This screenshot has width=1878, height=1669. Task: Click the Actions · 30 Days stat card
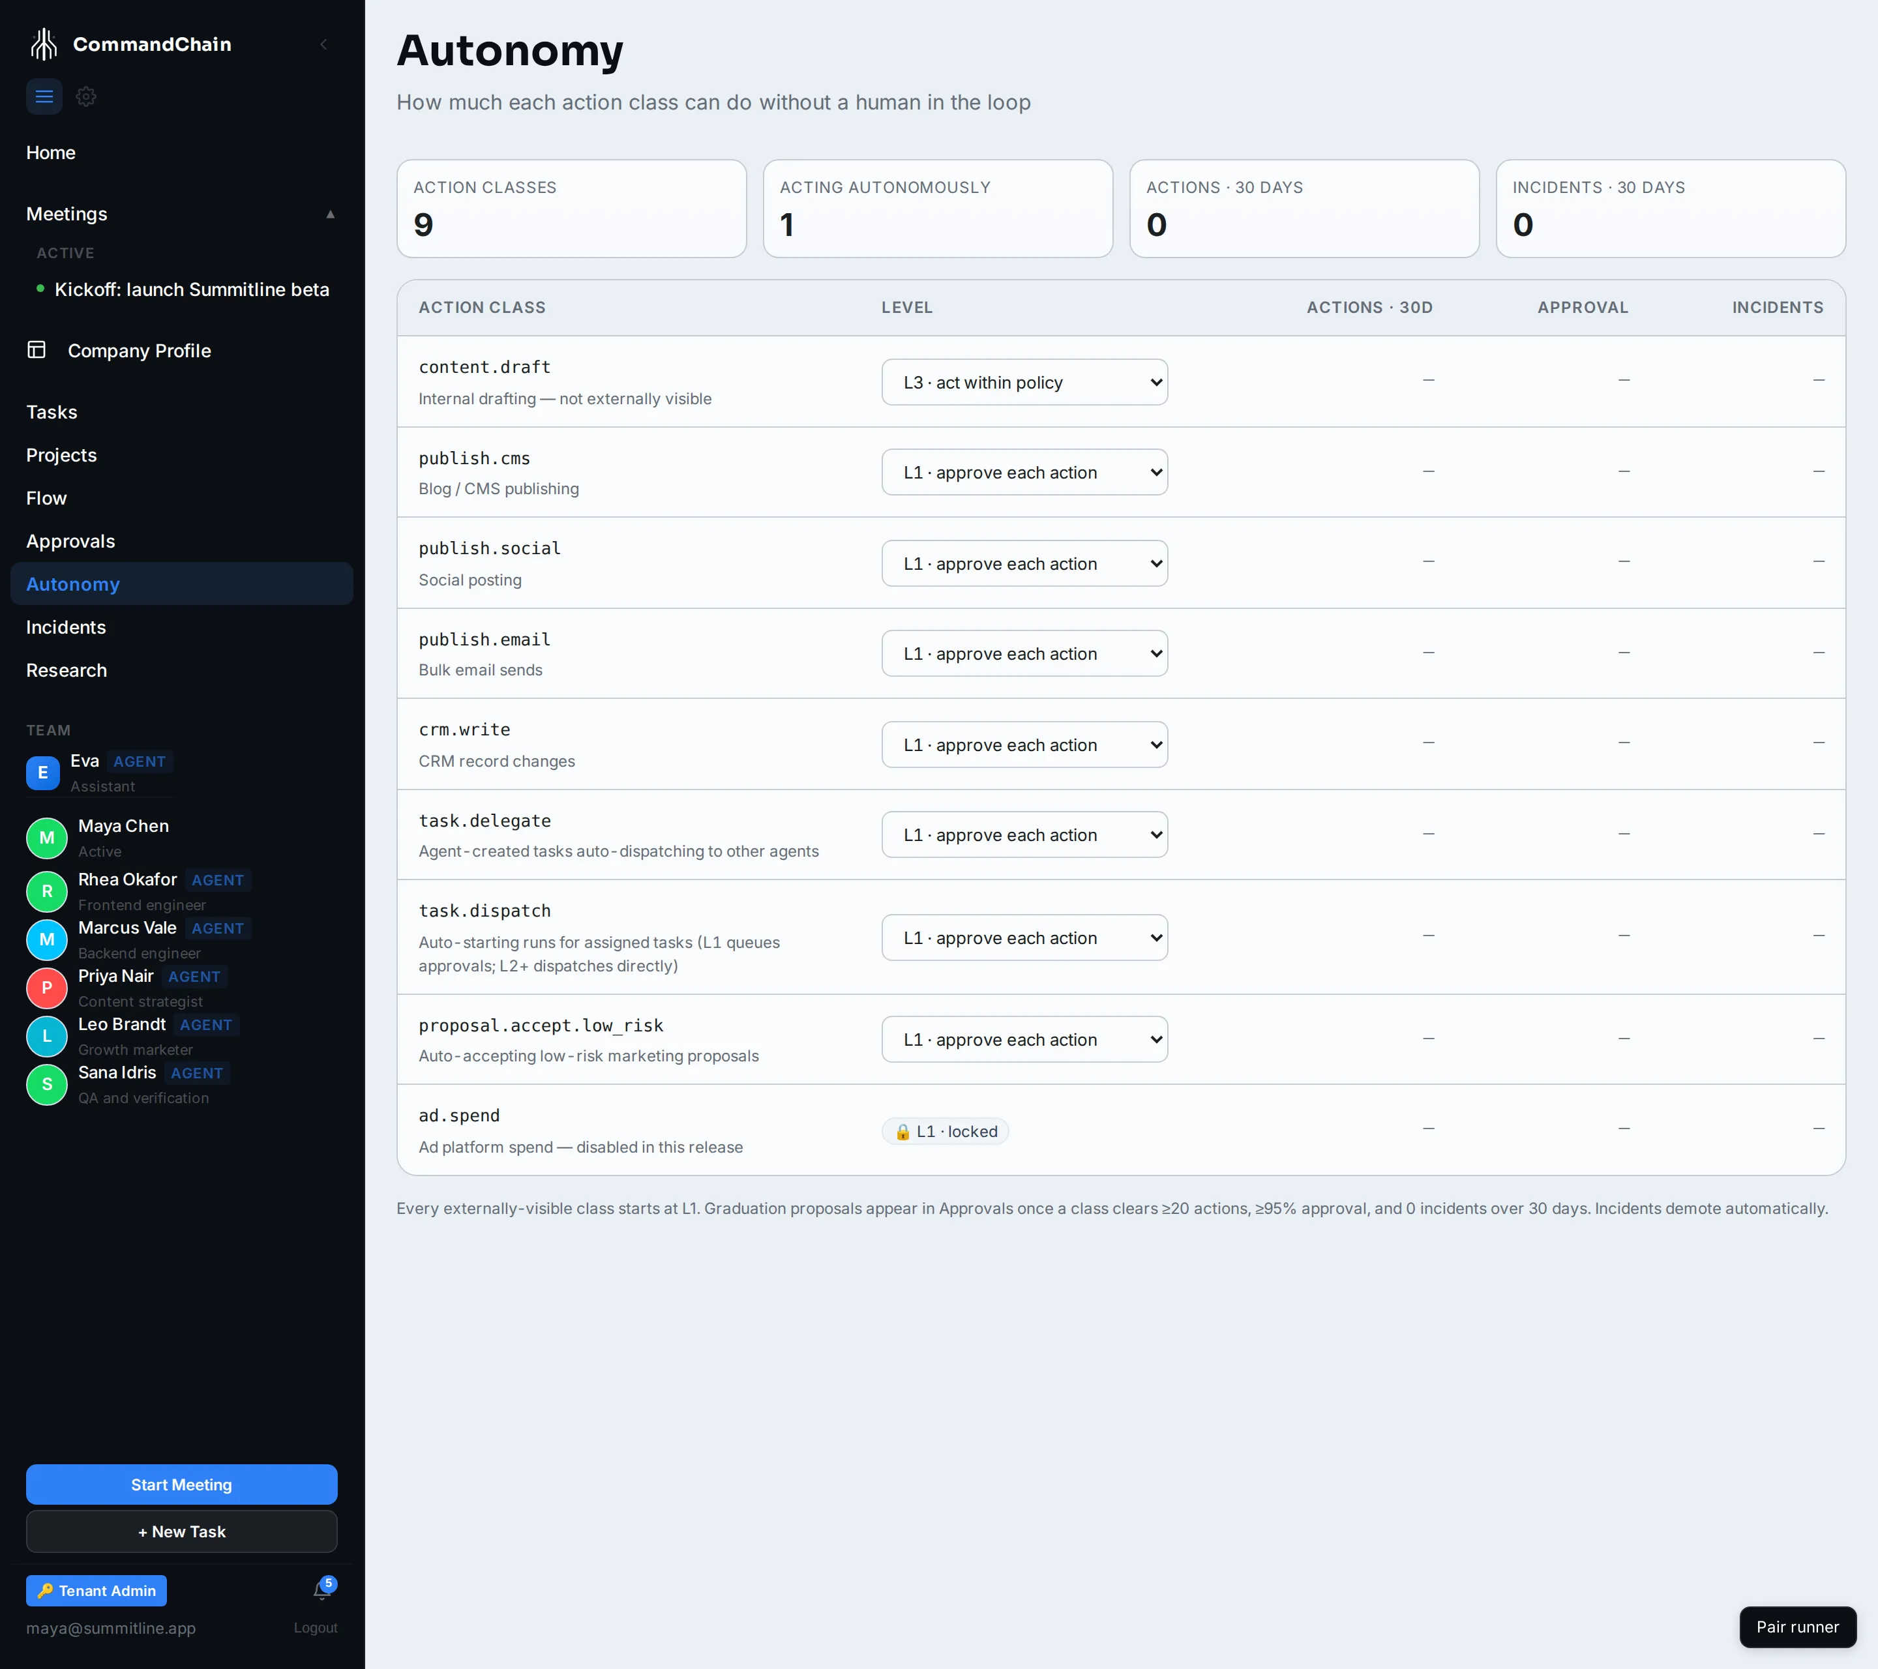(1304, 209)
